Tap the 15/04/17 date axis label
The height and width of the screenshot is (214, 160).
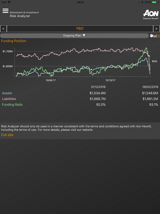(x=51, y=80)
